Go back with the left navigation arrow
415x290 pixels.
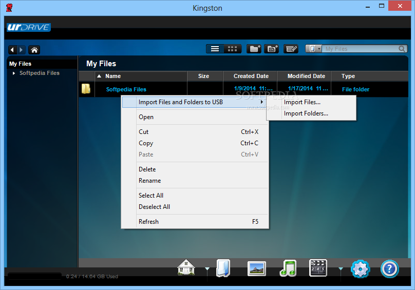pos(13,50)
